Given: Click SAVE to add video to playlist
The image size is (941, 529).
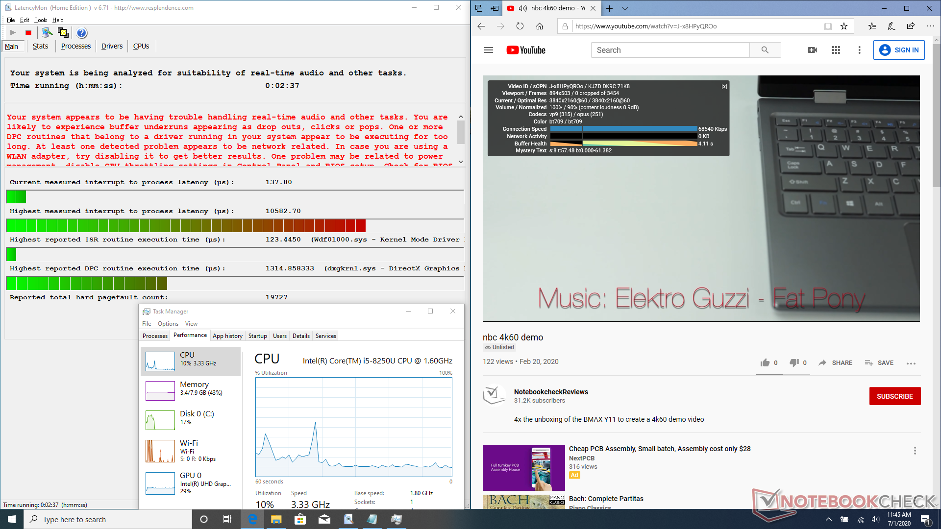Looking at the screenshot, I should (879, 363).
